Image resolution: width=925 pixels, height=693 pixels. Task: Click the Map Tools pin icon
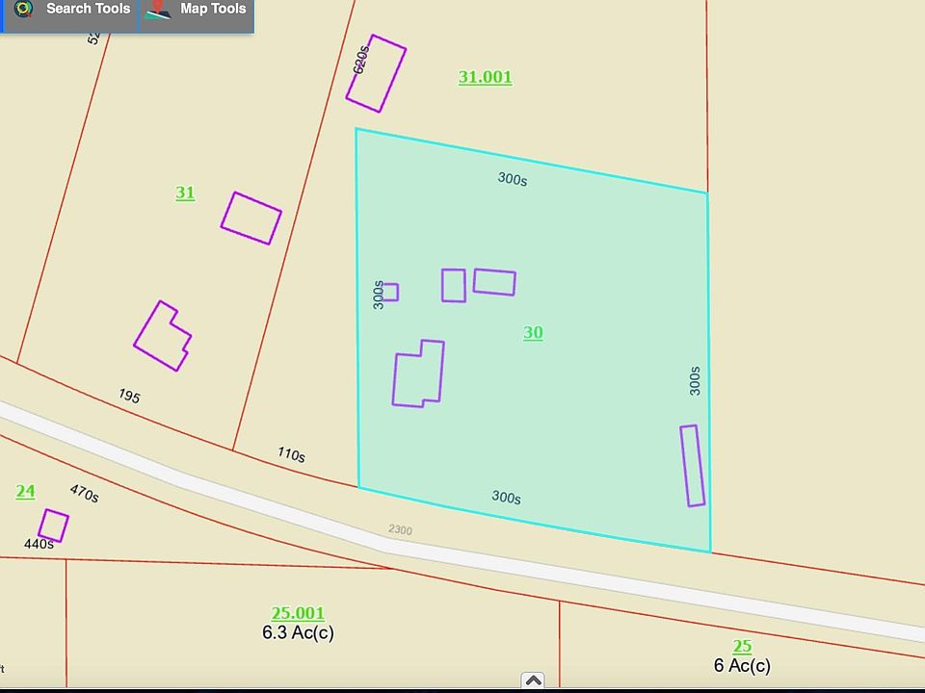pyautogui.click(x=158, y=11)
